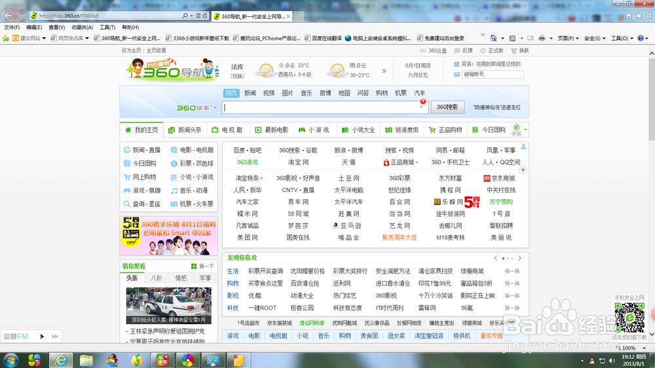Click the command bar RSS feeds icon
655x368 pixels.
[513, 38]
